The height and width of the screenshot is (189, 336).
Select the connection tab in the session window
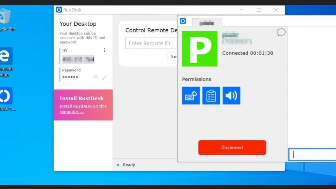(207, 22)
